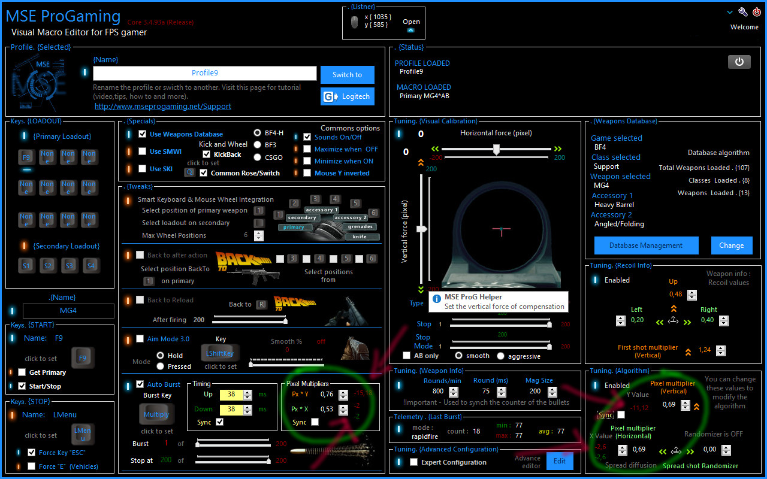This screenshot has width=767, height=479.
Task: Adjust Px * Y multiplier stepper
Action: tap(343, 395)
